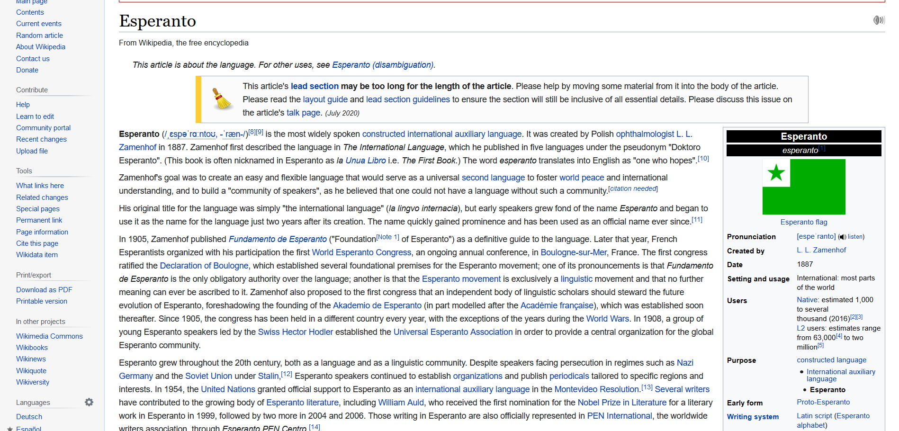Open the Soviet Union link

[x=208, y=376]
